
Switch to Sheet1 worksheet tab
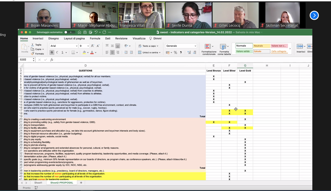38,182
